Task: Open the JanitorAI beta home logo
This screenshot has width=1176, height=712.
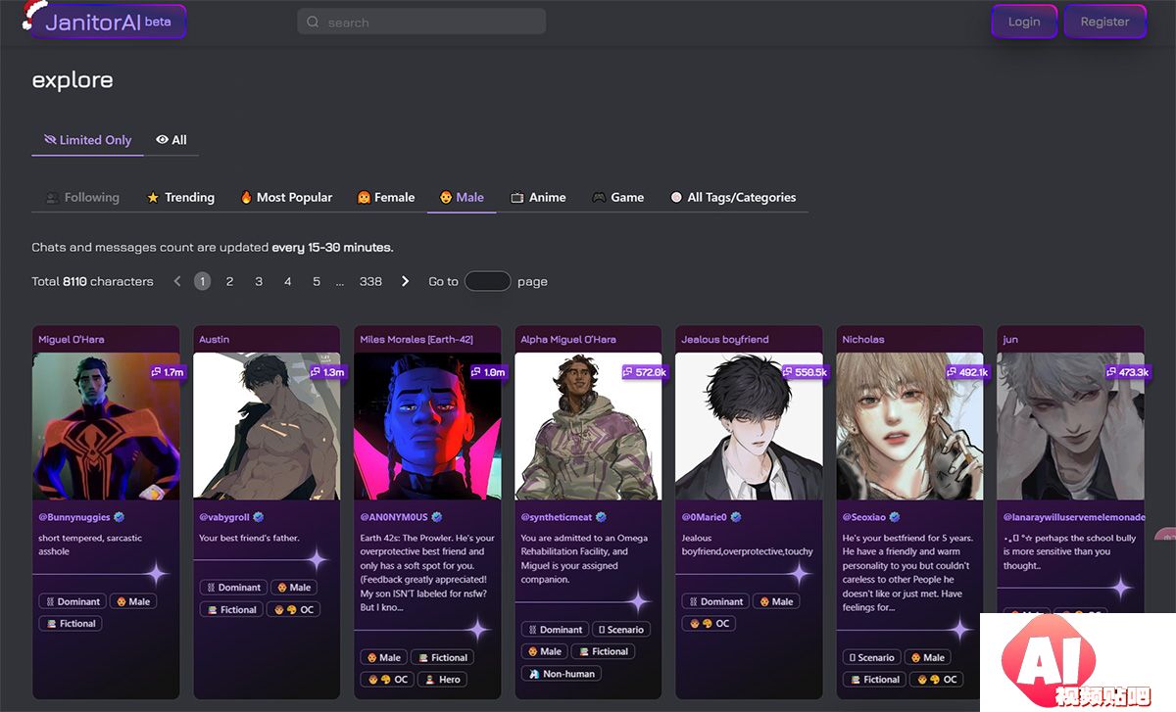Action: tap(108, 22)
